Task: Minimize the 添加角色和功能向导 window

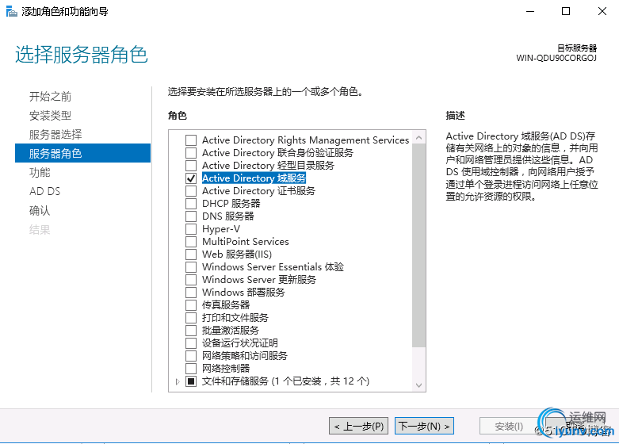Action: (530, 11)
